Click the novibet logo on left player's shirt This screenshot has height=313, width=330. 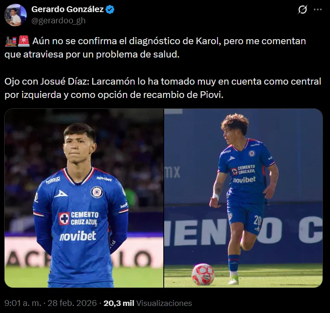(78, 236)
